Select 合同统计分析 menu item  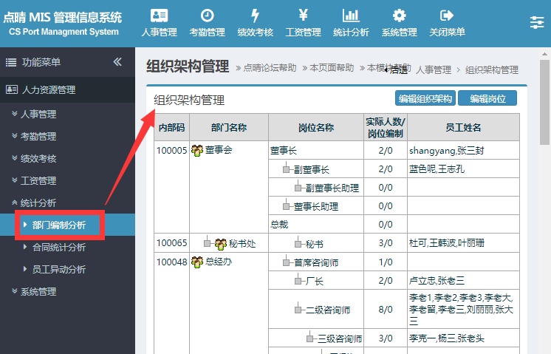point(58,248)
